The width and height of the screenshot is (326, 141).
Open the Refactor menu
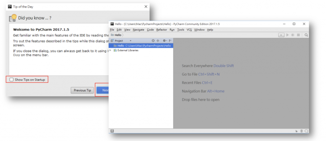click(x=162, y=29)
